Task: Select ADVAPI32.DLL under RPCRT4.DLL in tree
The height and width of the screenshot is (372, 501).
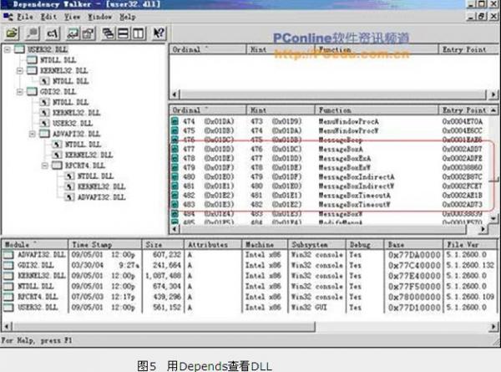Action: pyautogui.click(x=101, y=197)
